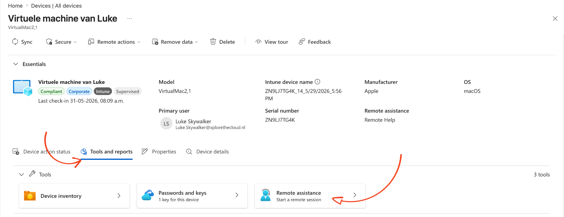Click the Delete button label
This screenshot has width=564, height=217.
[x=227, y=42]
